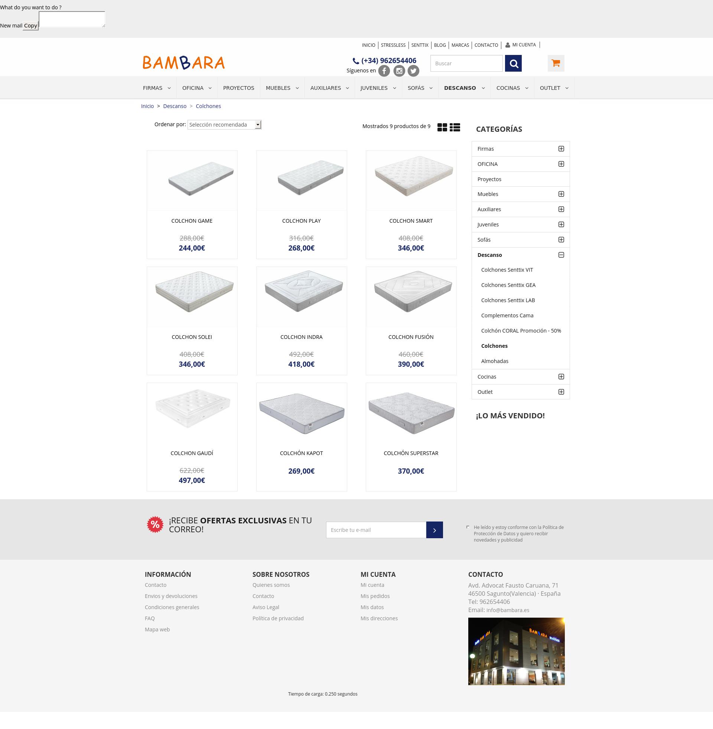Expand the Auxiliares sidebar category

(561, 209)
